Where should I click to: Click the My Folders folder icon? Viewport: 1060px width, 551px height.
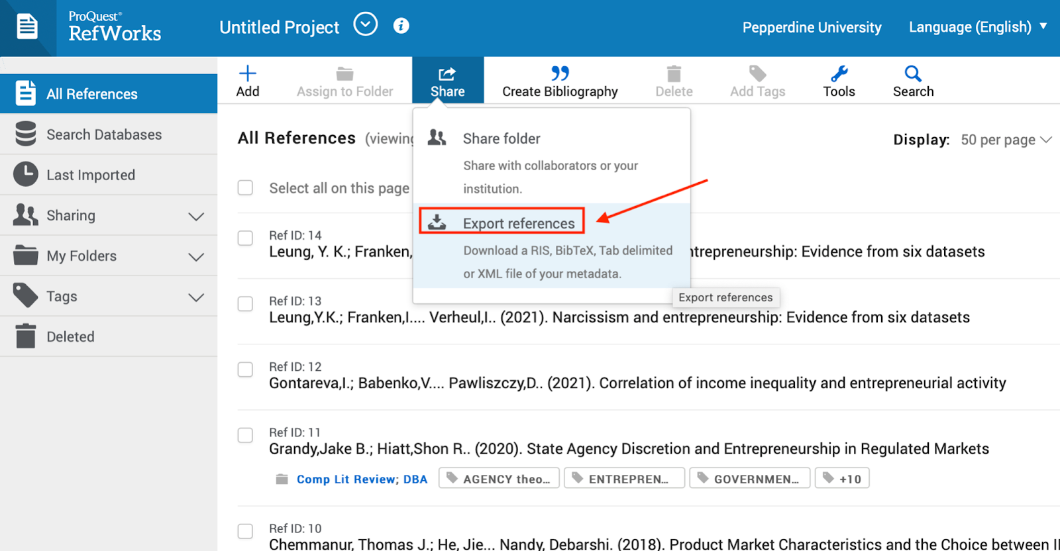click(25, 255)
